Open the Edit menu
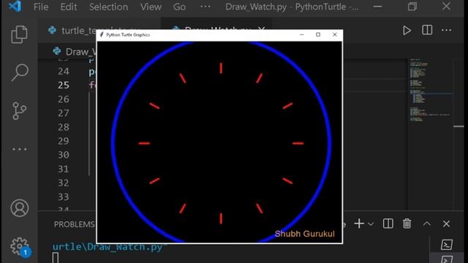Screen dimensions: 468x263 click(x=69, y=7)
